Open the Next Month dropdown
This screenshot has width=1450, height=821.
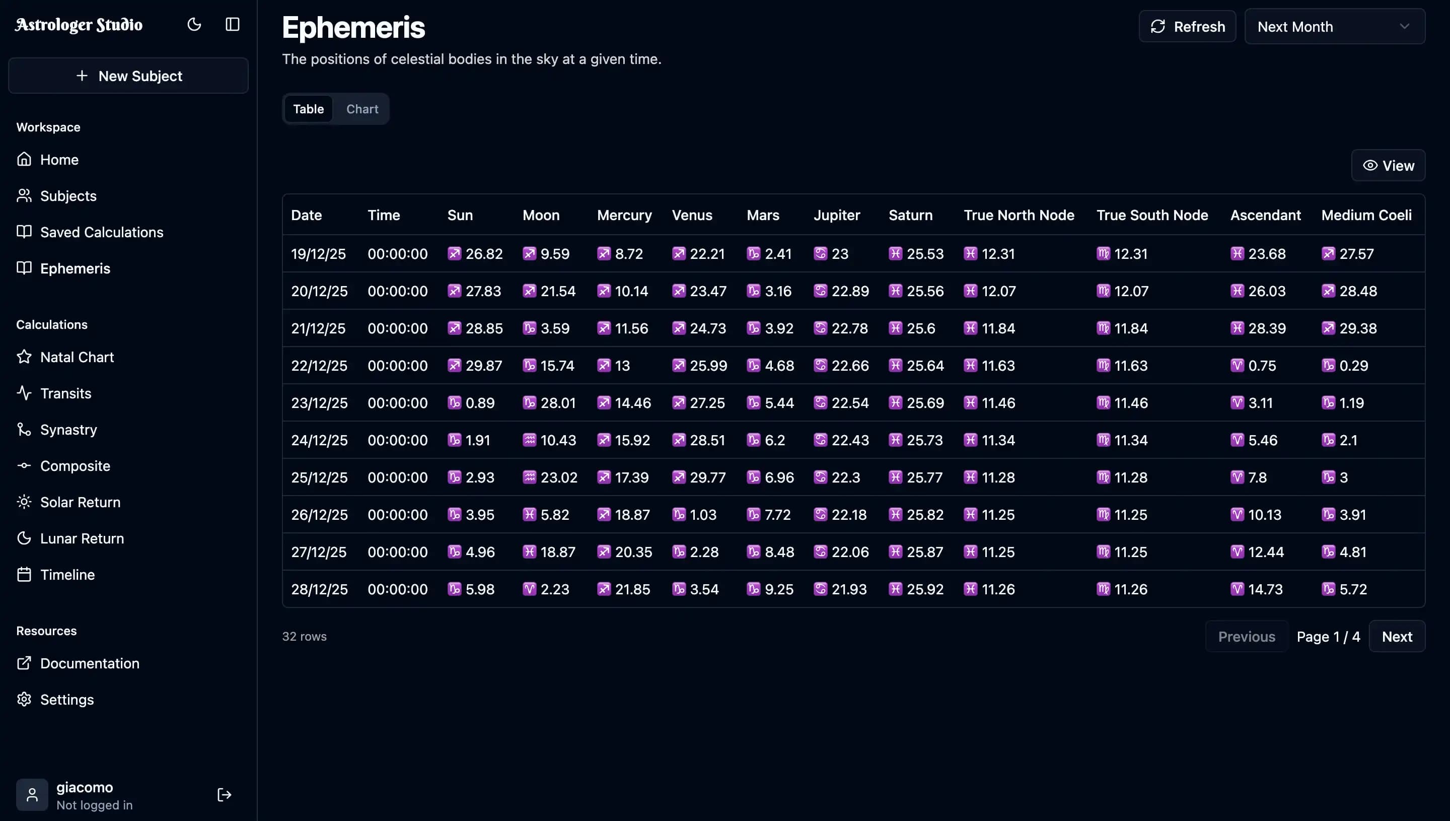[1335, 26]
